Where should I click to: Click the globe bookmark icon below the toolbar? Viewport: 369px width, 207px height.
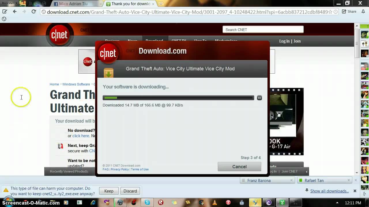coord(4,19)
